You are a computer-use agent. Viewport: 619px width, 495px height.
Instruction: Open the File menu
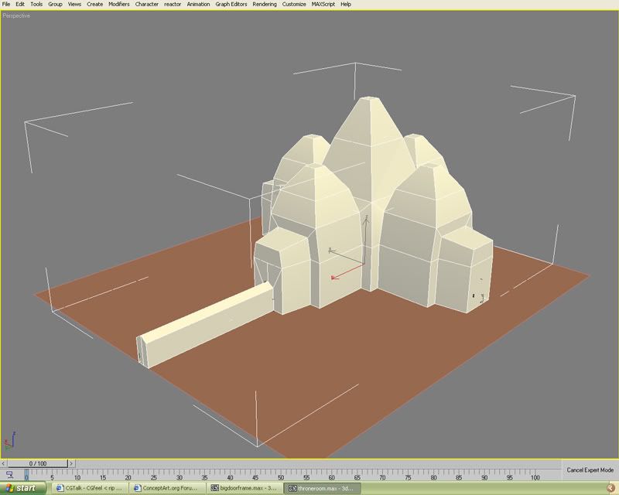point(6,4)
